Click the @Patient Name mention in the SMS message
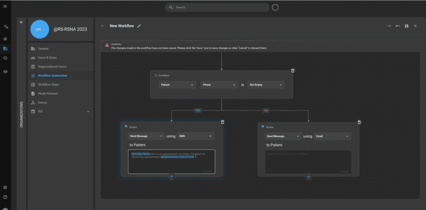 pyautogui.click(x=141, y=154)
